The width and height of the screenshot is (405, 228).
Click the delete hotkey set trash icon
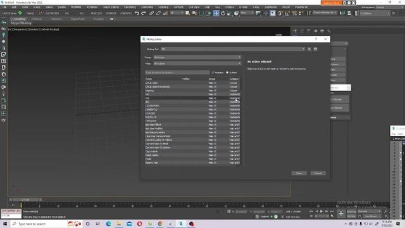(x=315, y=49)
